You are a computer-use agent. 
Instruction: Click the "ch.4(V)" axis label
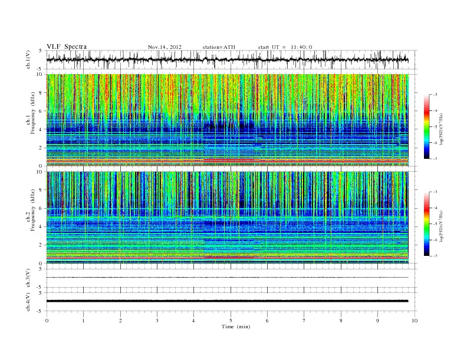(x=28, y=302)
